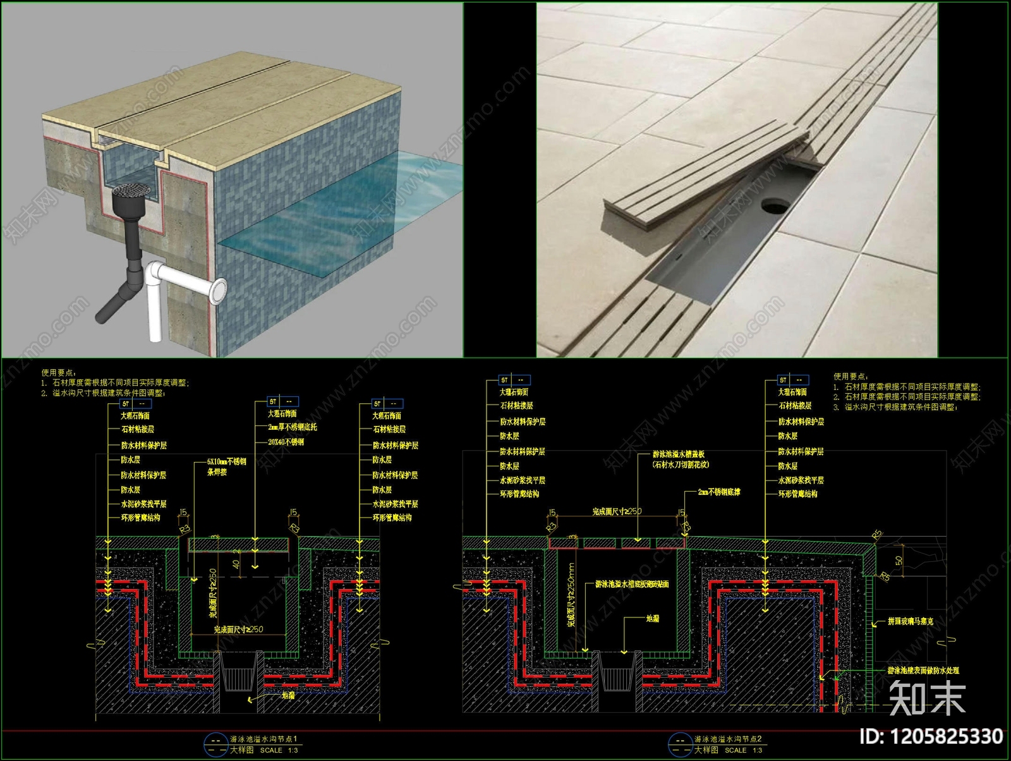This screenshot has width=1011, height=761.
Task: Click the label 游泳池溢水槽盖板
Action: click(678, 454)
